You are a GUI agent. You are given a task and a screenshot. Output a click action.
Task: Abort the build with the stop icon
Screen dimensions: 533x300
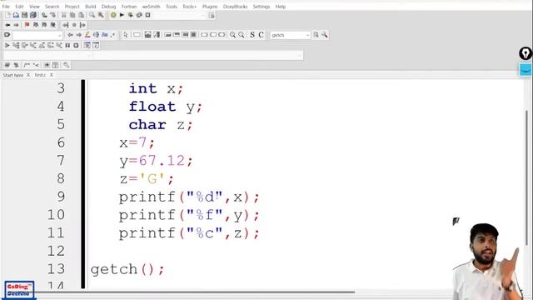pyautogui.click(x=147, y=15)
